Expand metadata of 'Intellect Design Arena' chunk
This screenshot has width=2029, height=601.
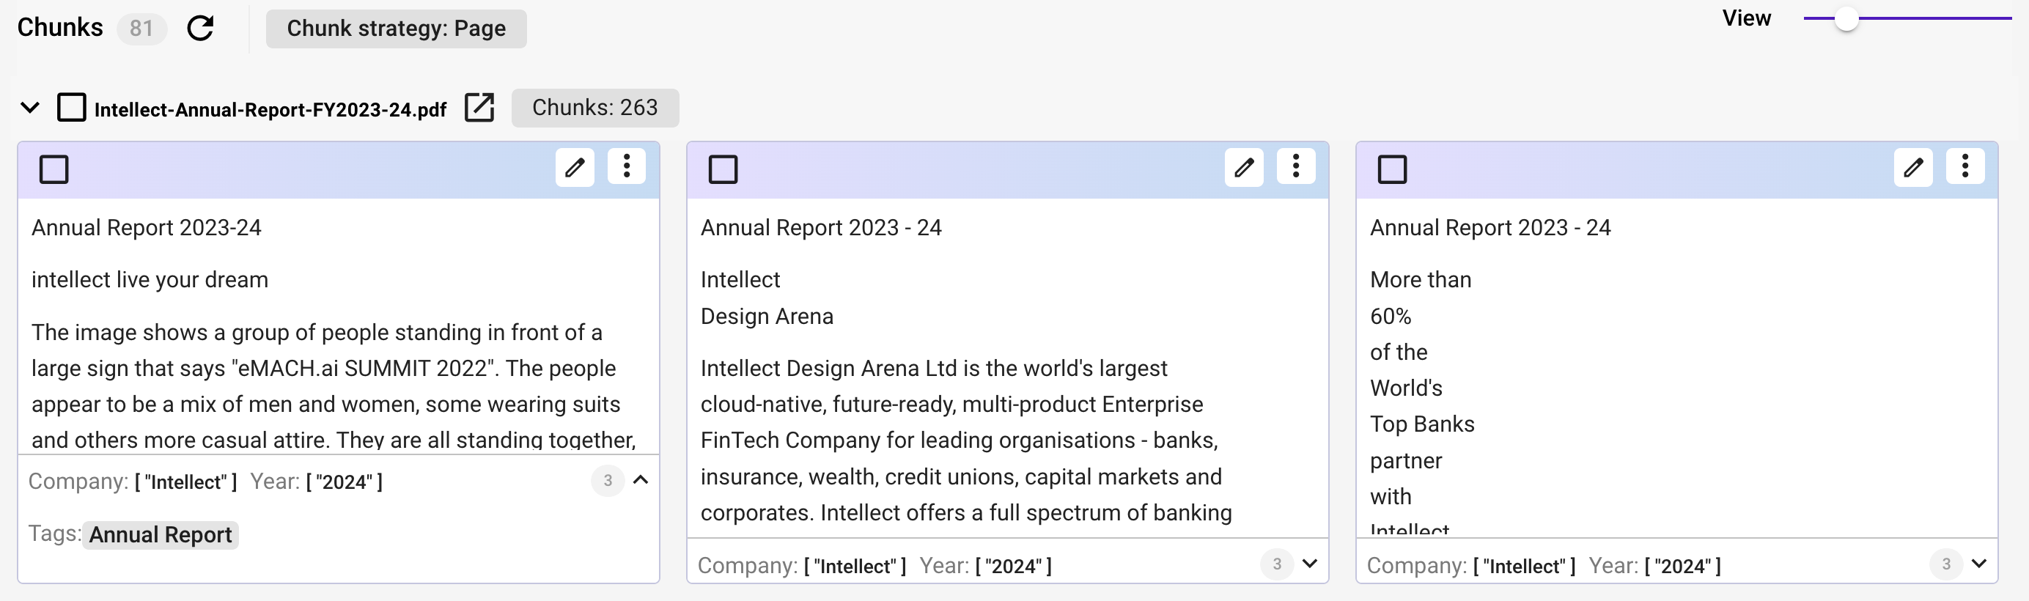click(x=1310, y=564)
